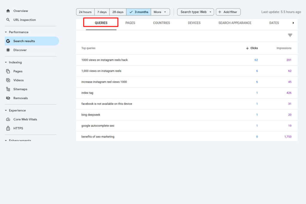Click the plus icon on Add filter

pos(220,12)
